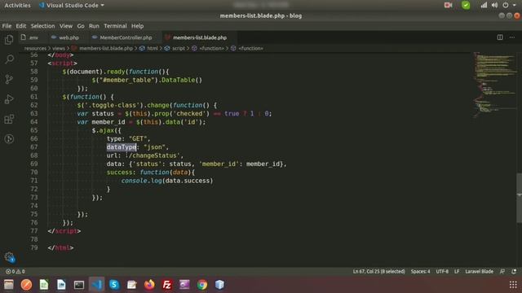
Task: Open editor More Actions ellipsis
Action: point(512,37)
